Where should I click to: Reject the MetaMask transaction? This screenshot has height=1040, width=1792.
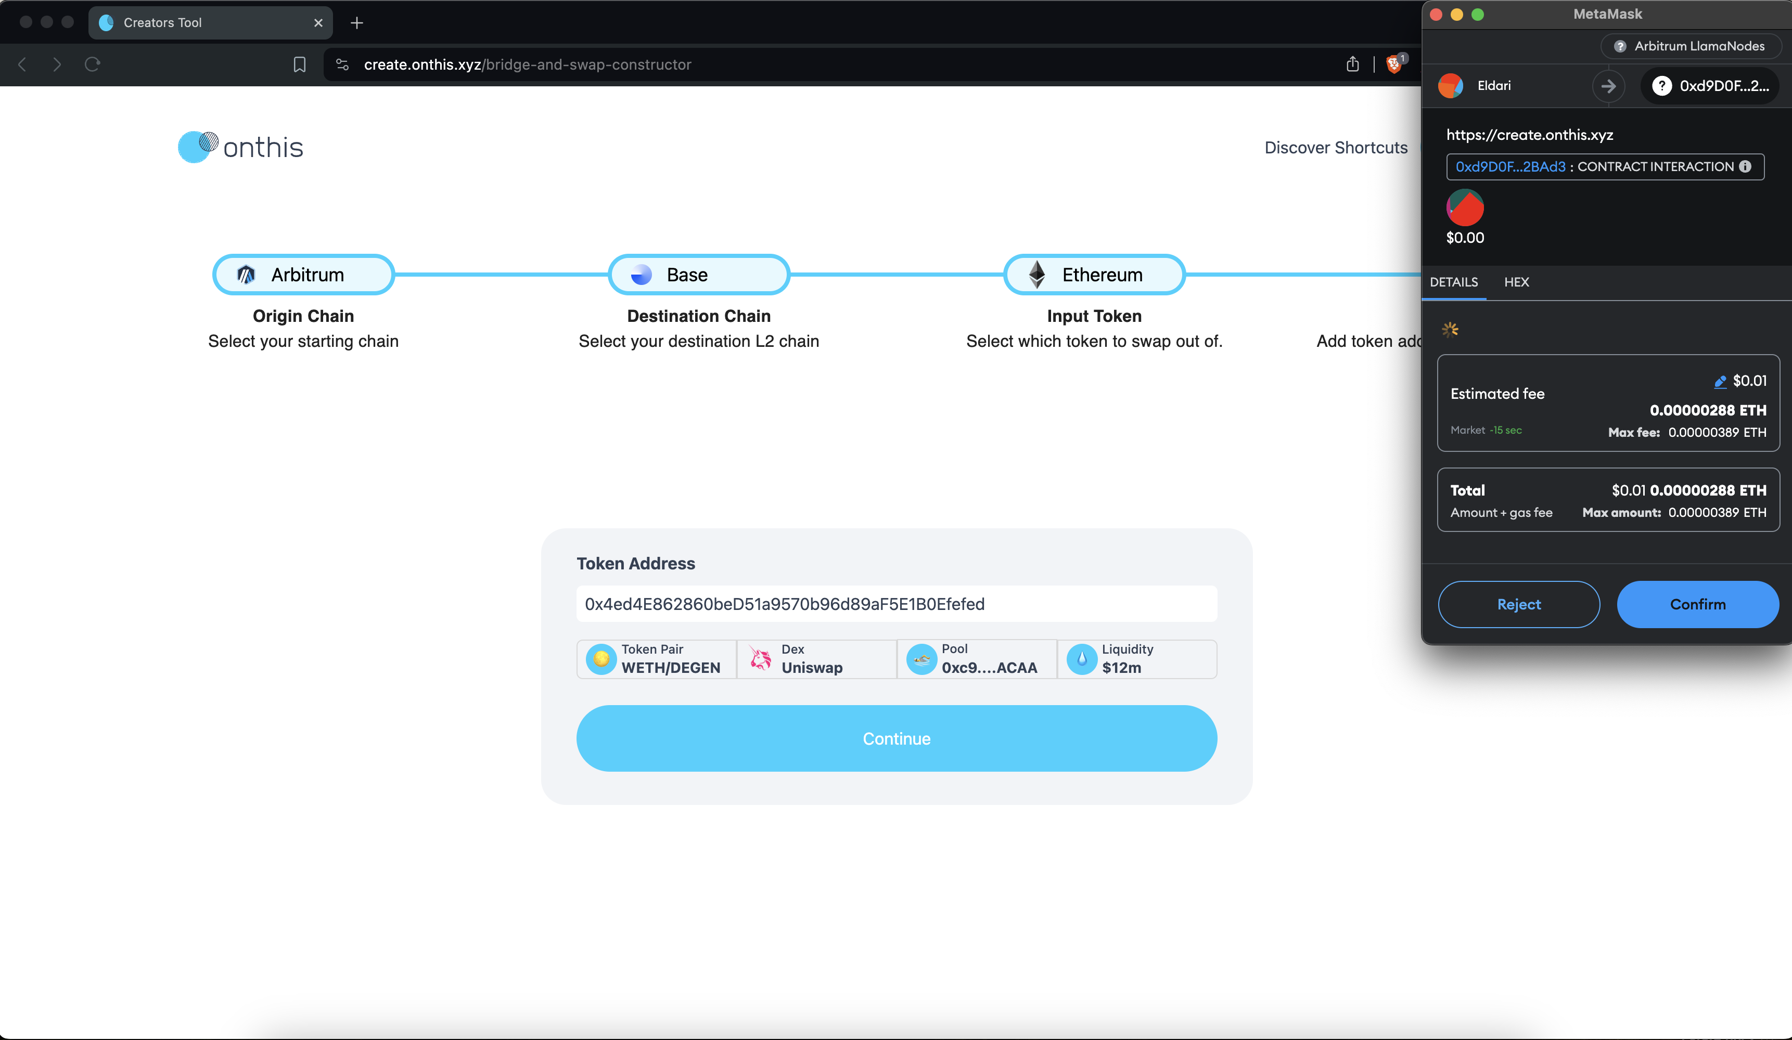(x=1519, y=604)
